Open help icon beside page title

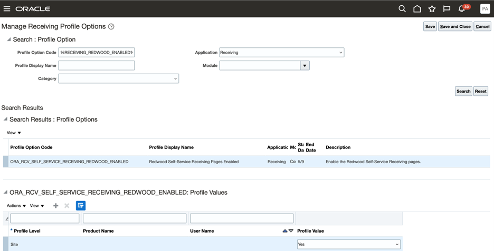click(x=111, y=27)
